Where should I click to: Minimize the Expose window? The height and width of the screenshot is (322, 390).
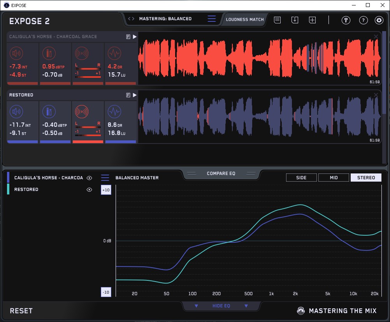(x=354, y=5)
